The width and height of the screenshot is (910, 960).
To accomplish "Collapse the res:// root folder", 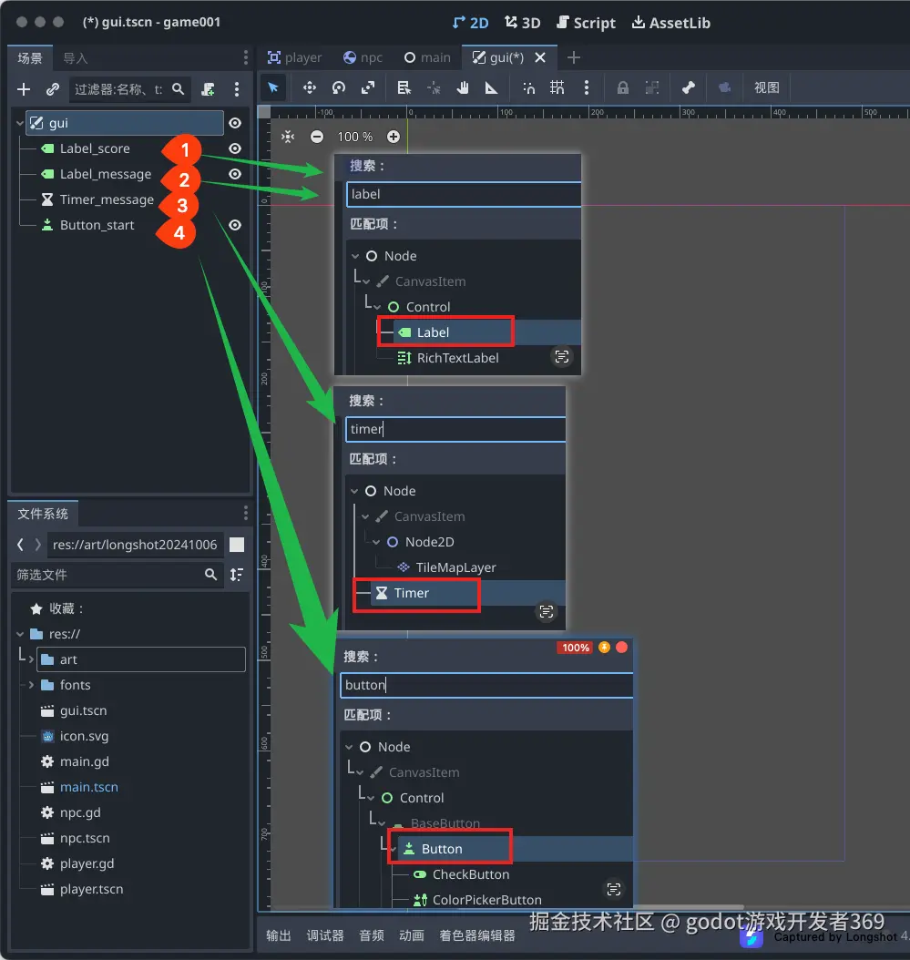I will tap(20, 634).
